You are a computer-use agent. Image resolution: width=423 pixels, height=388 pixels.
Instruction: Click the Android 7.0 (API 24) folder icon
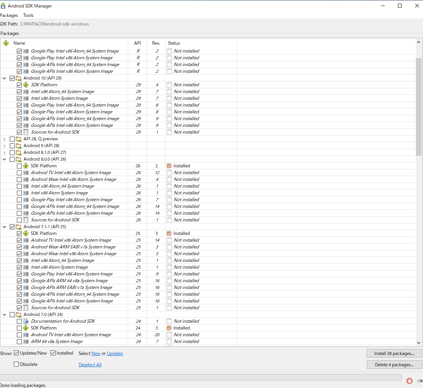point(19,314)
